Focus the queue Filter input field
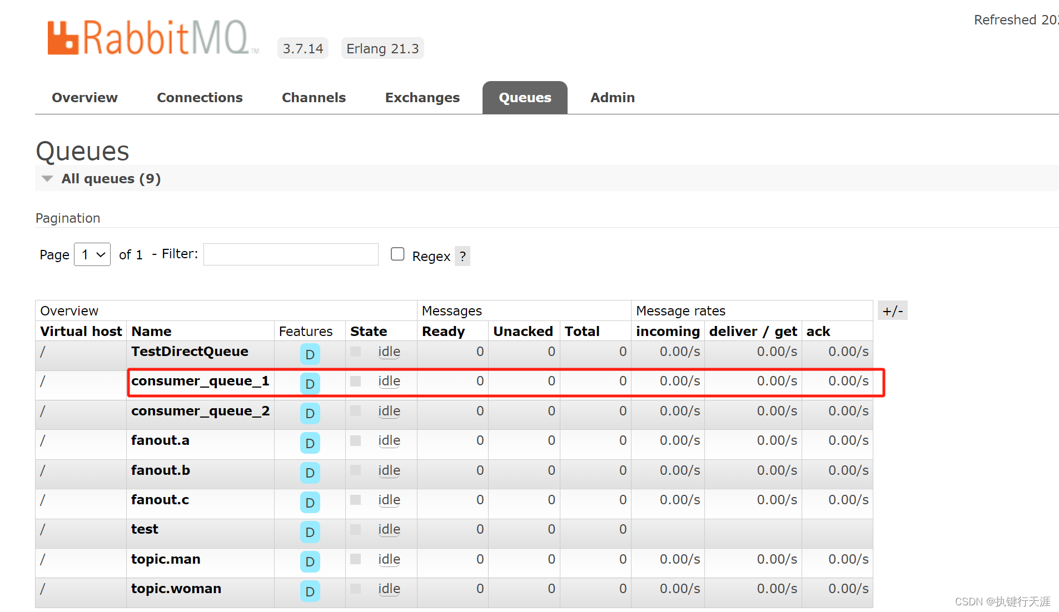This screenshot has height=612, width=1059. point(291,254)
